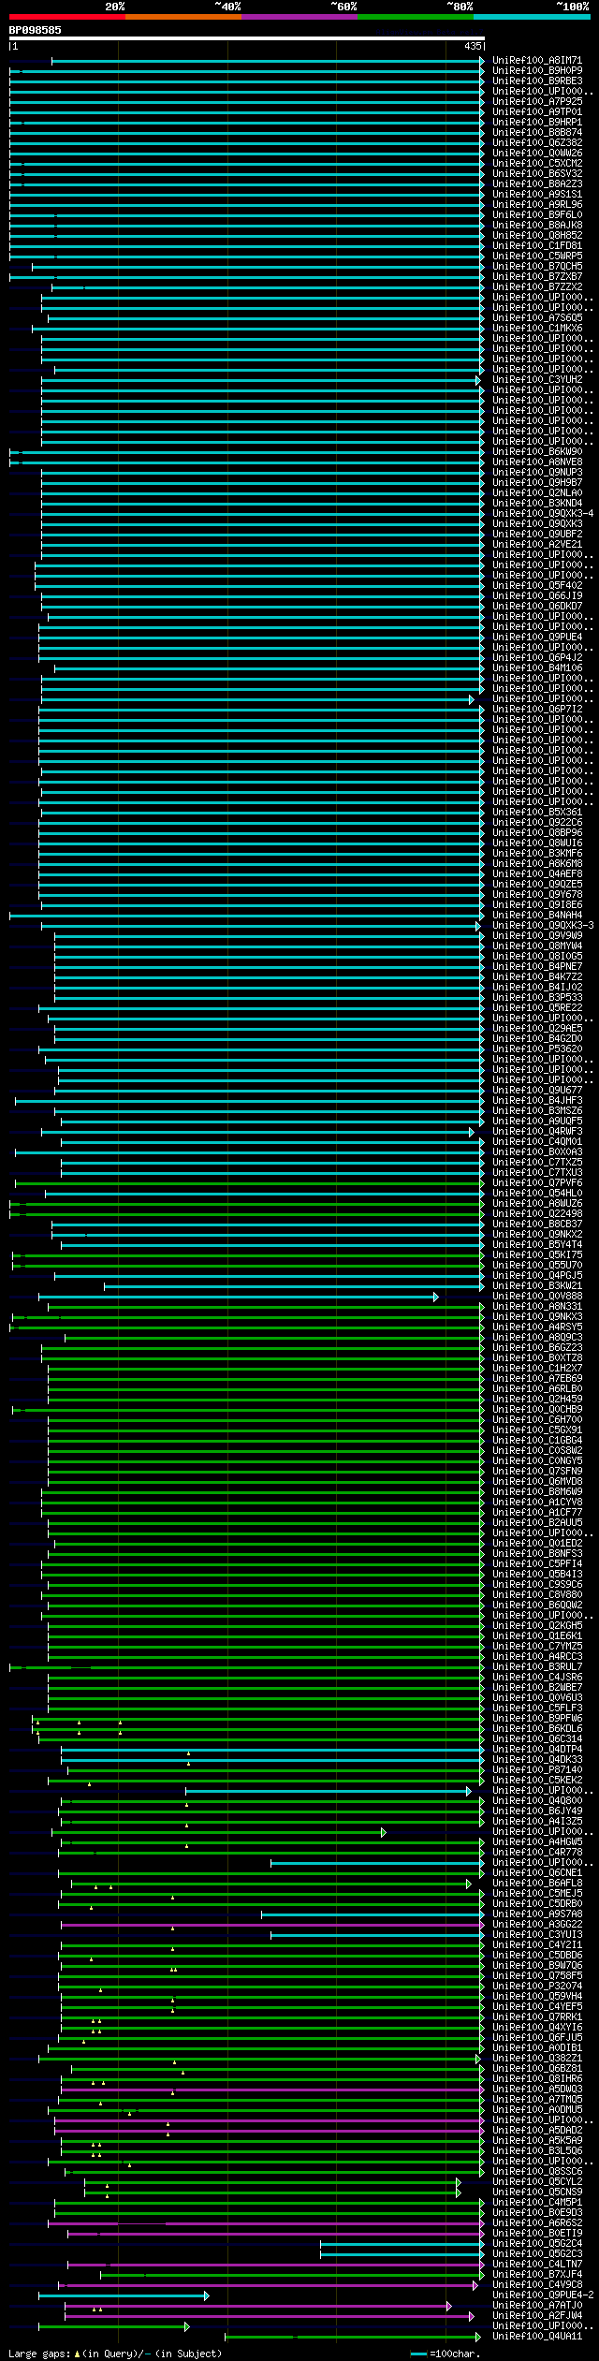Open hit UniRef100_B8CB37
The width and height of the screenshot is (599, 2361).
[x=537, y=1224]
